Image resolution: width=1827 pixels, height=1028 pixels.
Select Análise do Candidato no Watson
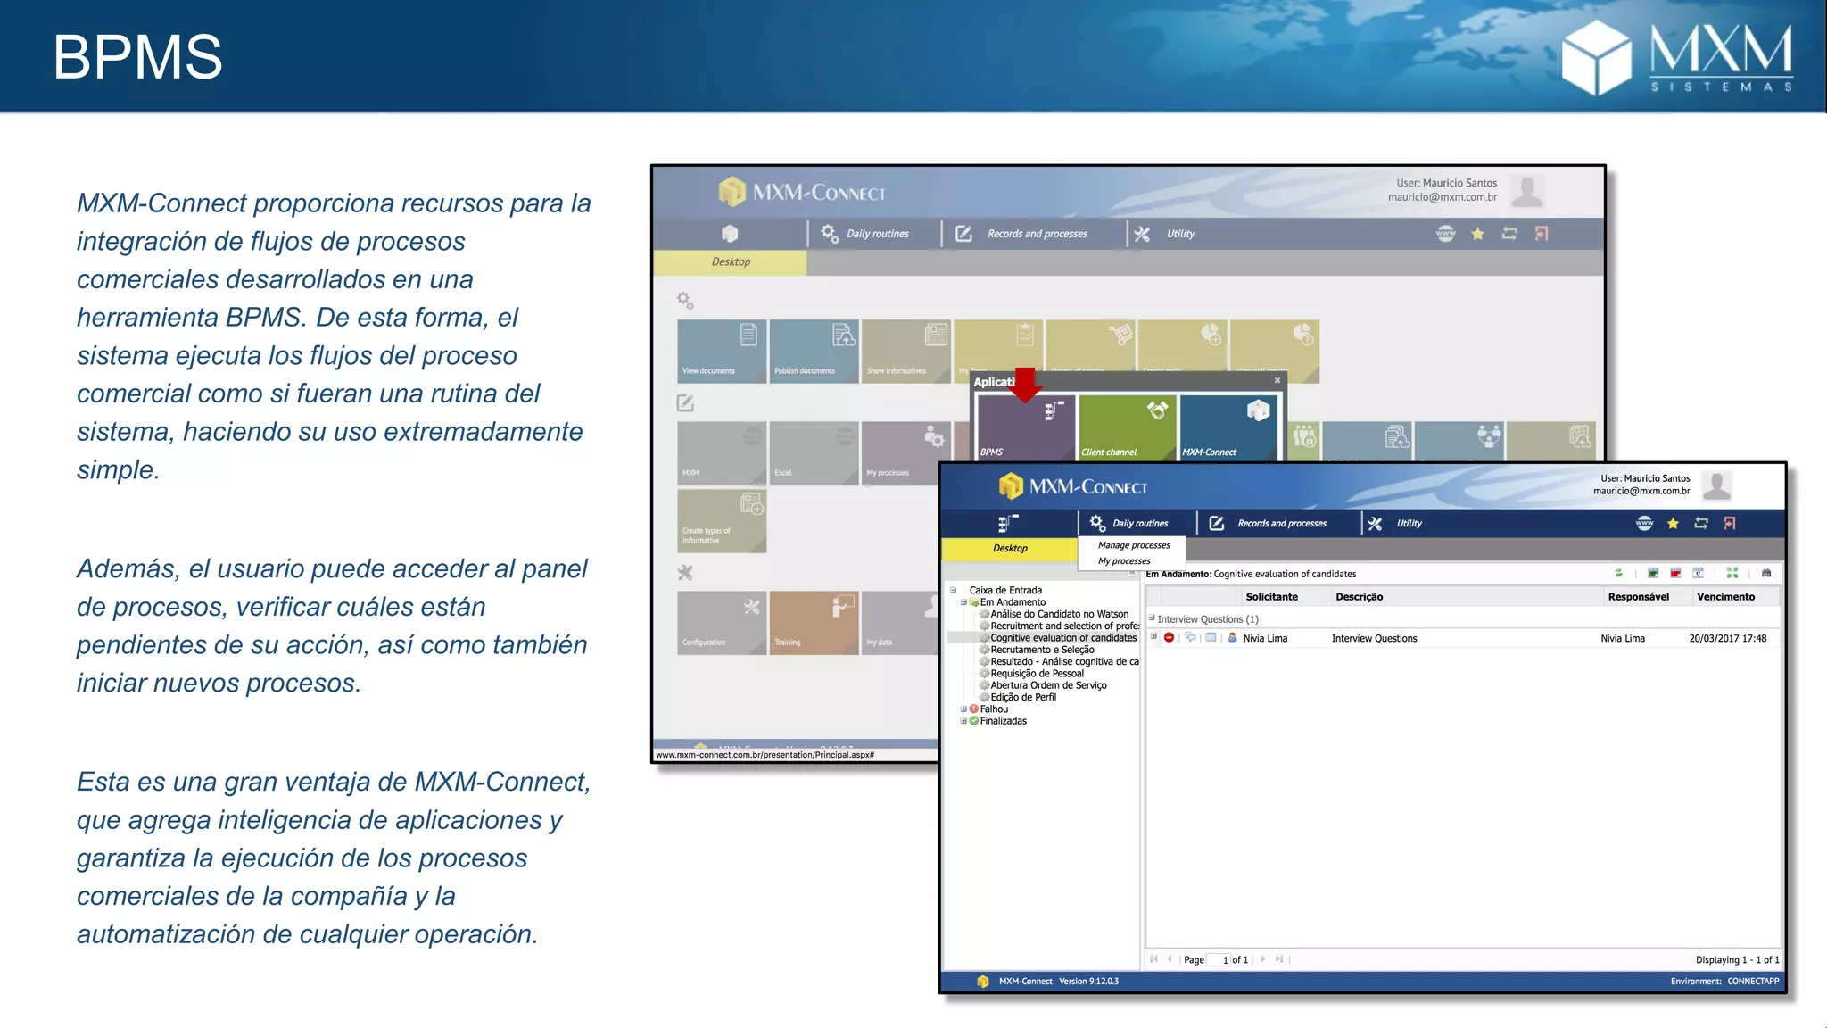tap(1059, 614)
